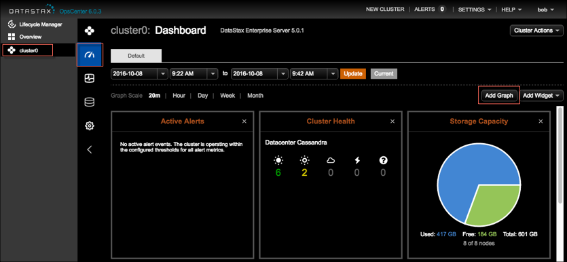Open the Overview link
Image resolution: width=567 pixels, height=262 pixels.
coord(31,37)
